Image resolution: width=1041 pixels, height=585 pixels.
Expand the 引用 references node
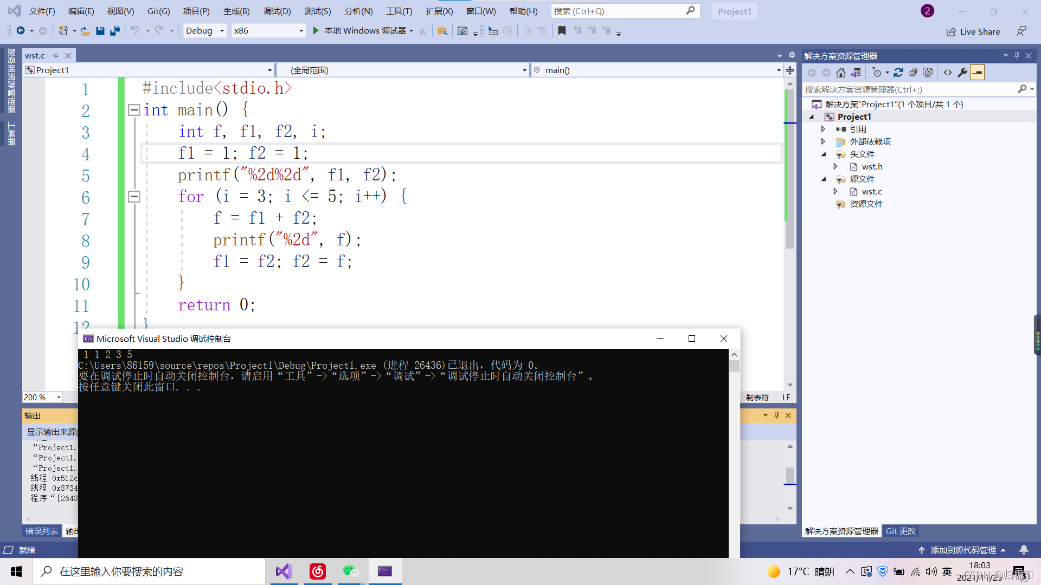point(823,129)
